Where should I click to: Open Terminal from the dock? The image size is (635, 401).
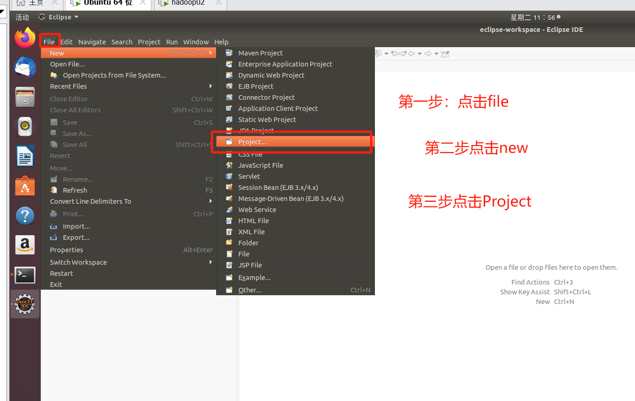[25, 275]
